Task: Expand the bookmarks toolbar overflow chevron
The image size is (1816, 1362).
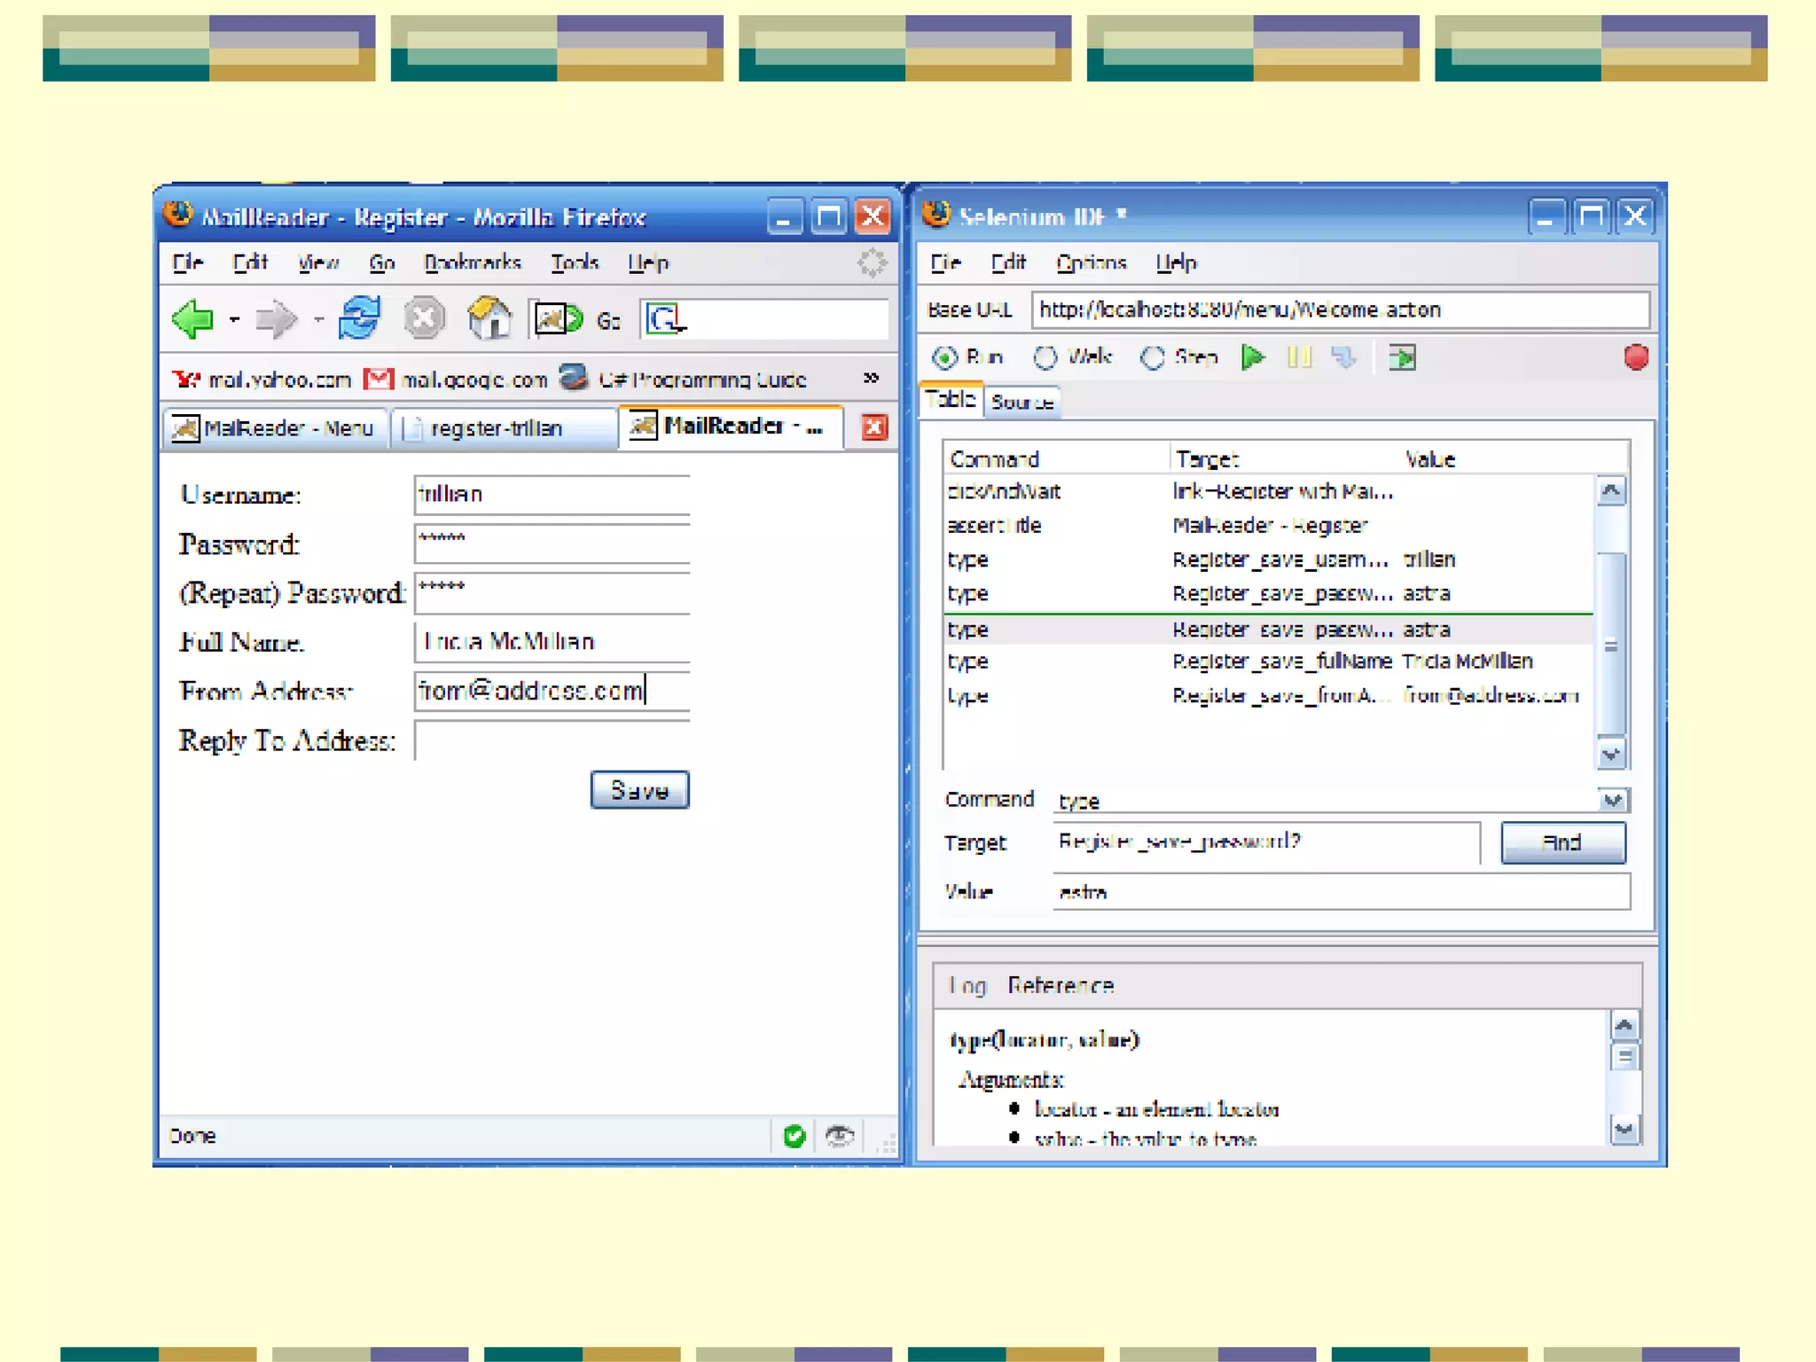Action: [871, 379]
